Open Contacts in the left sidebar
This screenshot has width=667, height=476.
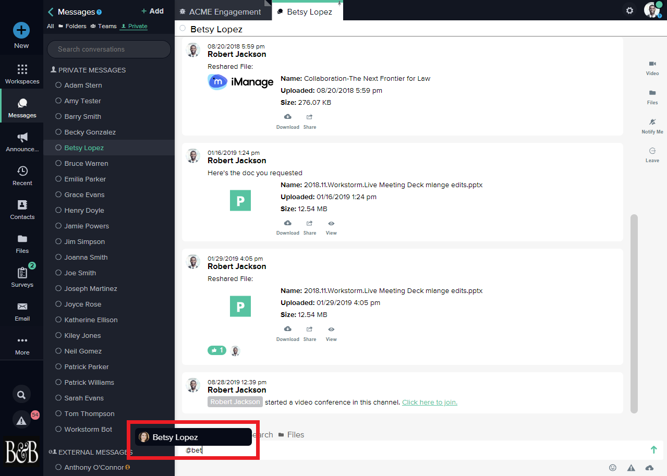[x=22, y=210]
